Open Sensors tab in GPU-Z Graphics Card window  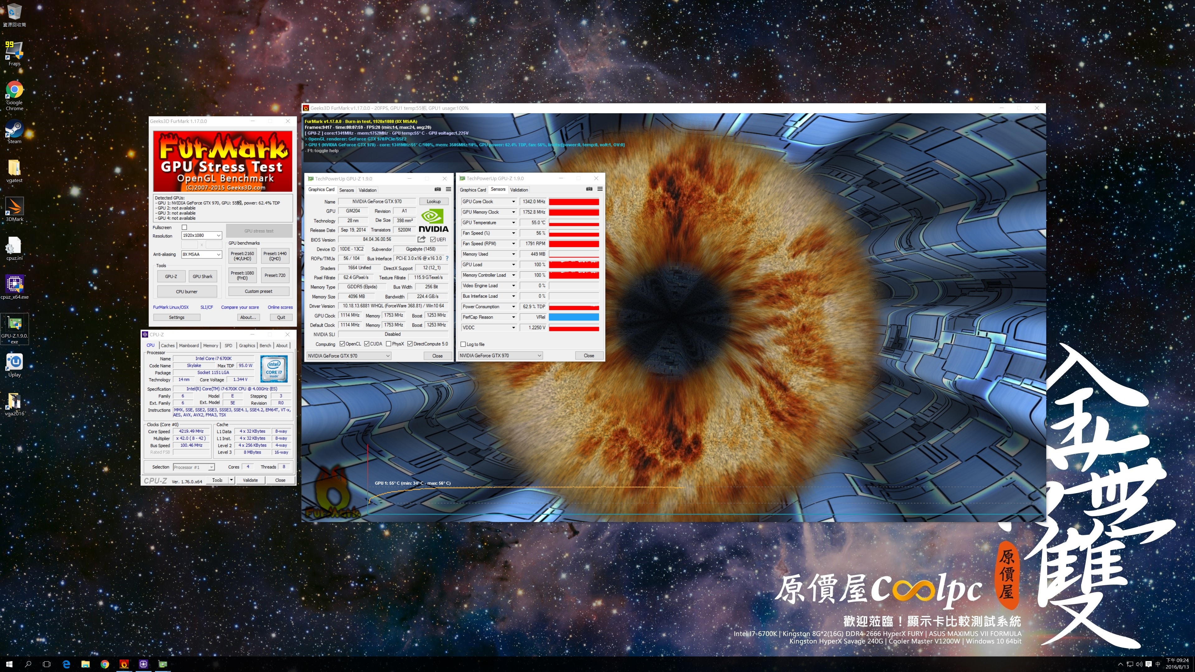point(346,190)
